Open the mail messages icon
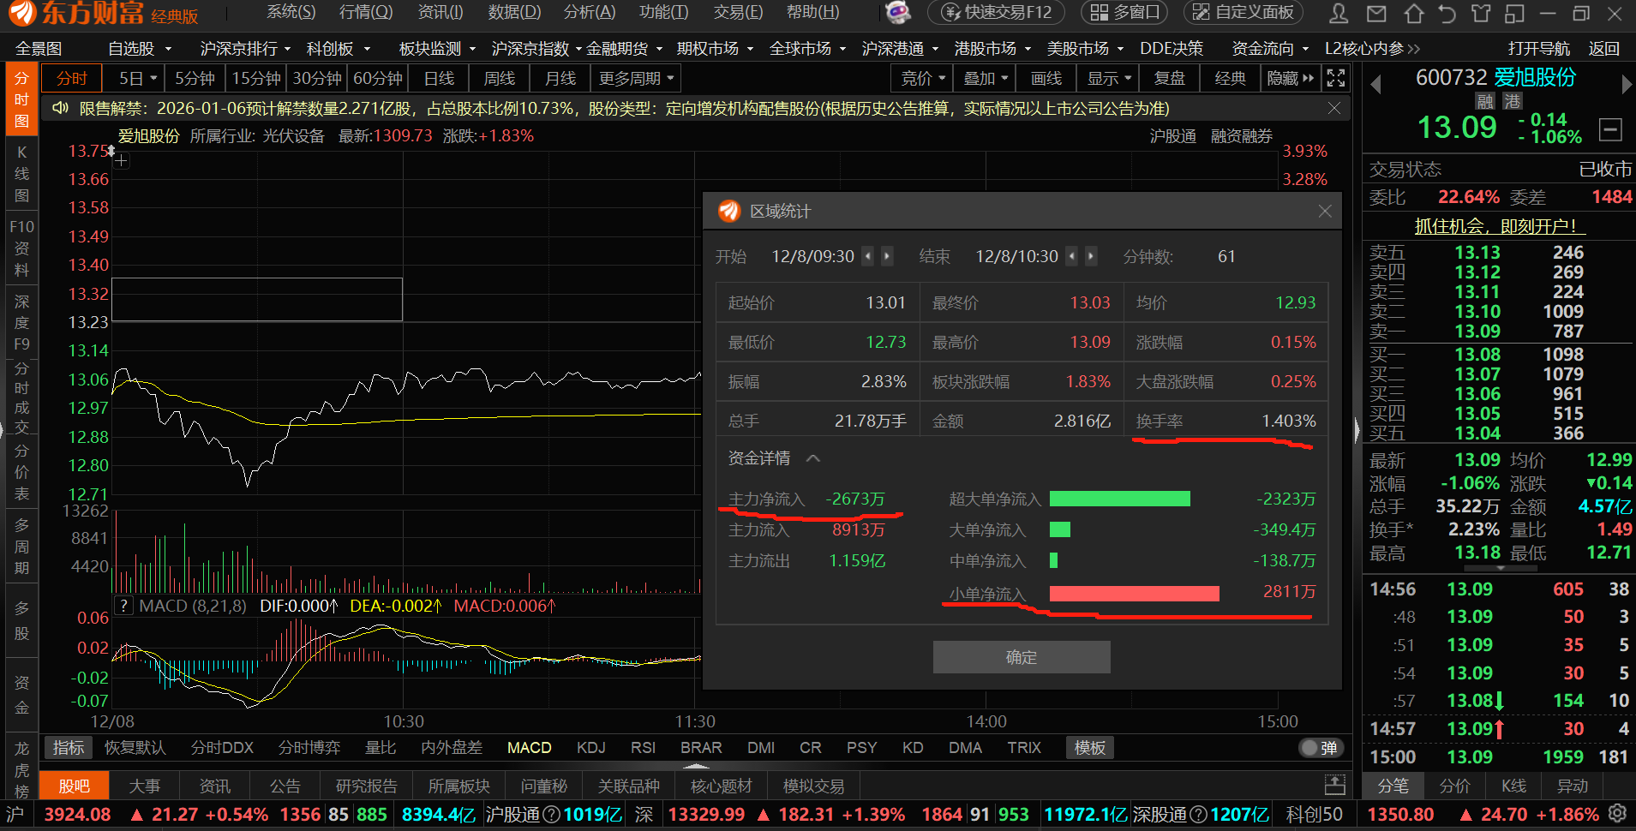 [x=1376, y=13]
